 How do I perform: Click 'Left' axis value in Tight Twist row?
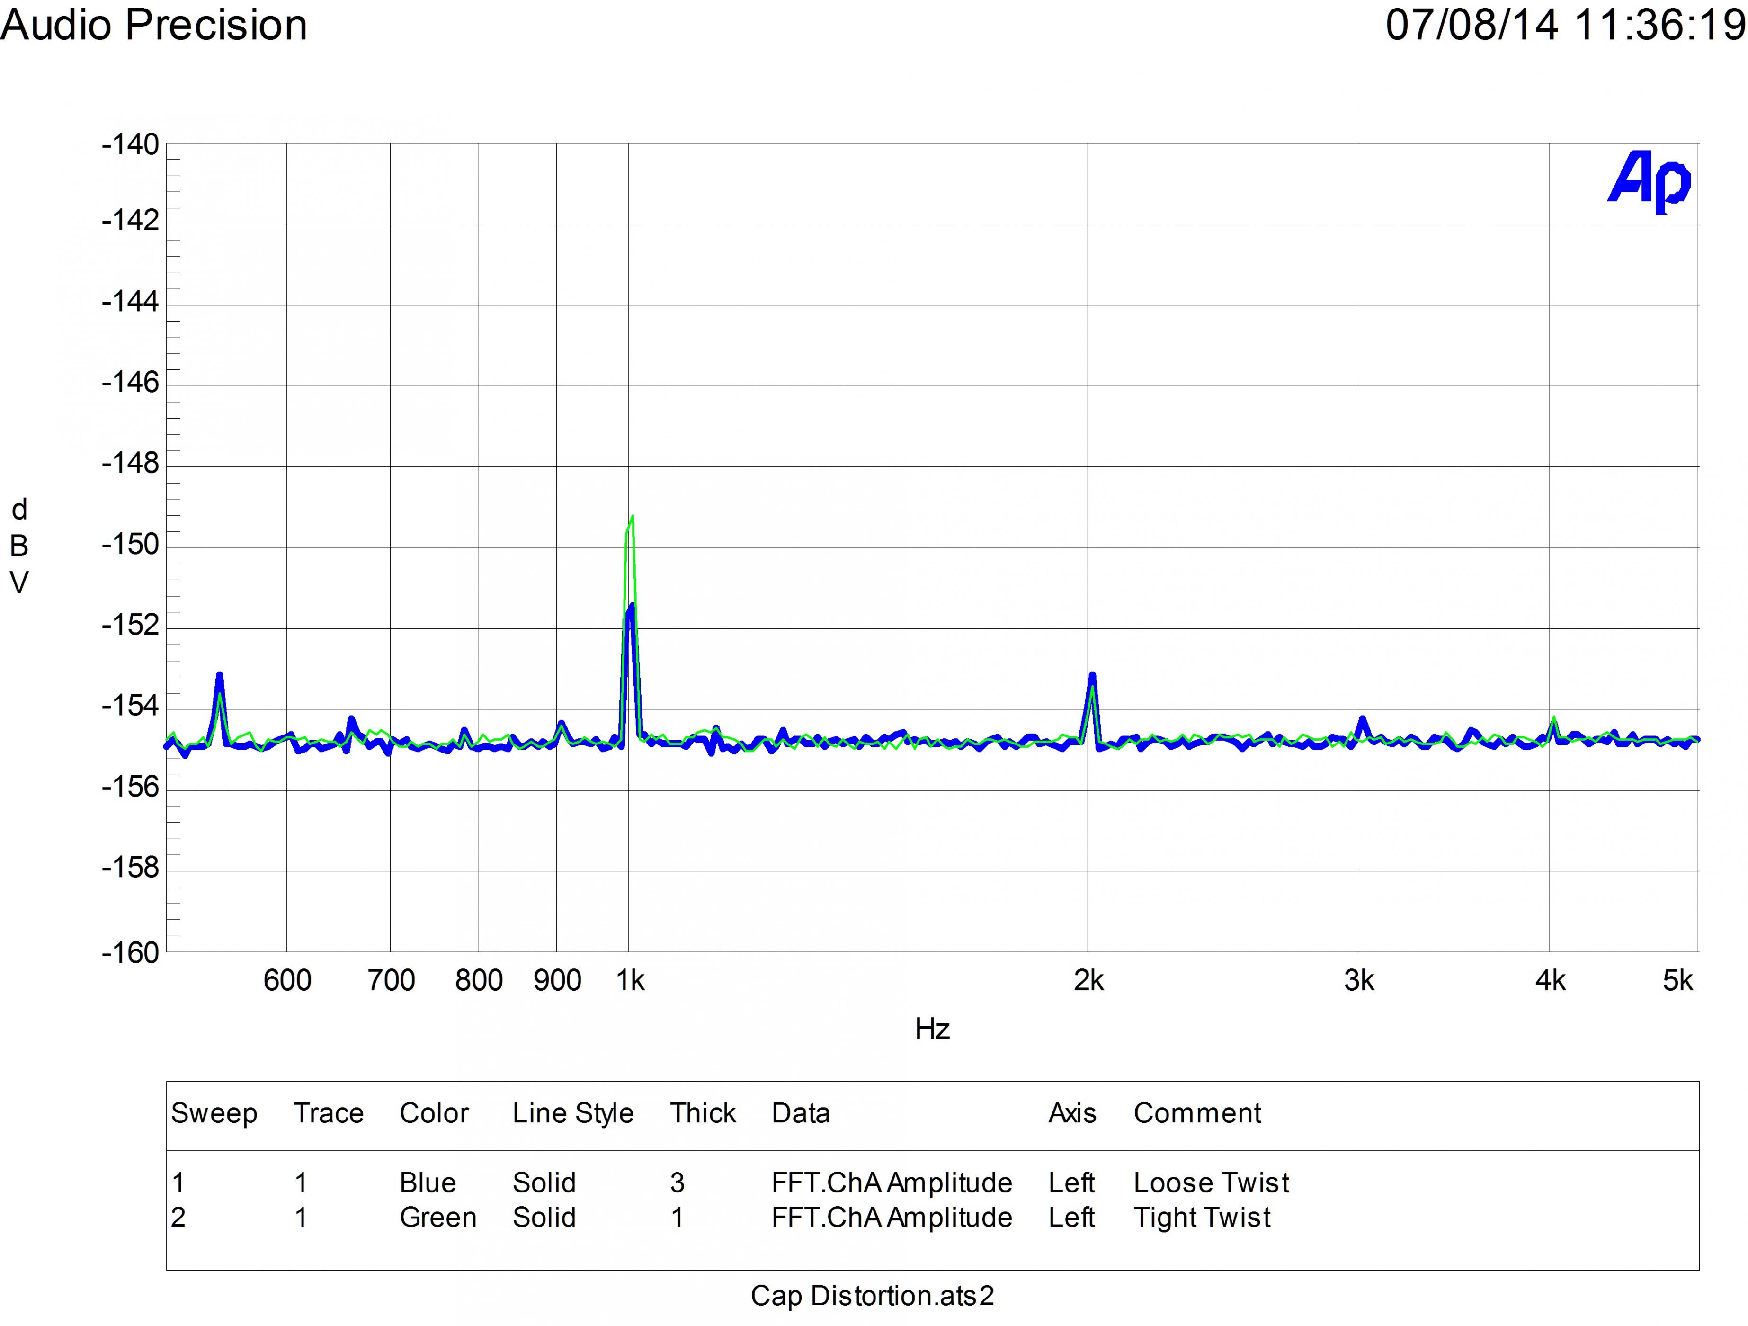[1071, 1217]
